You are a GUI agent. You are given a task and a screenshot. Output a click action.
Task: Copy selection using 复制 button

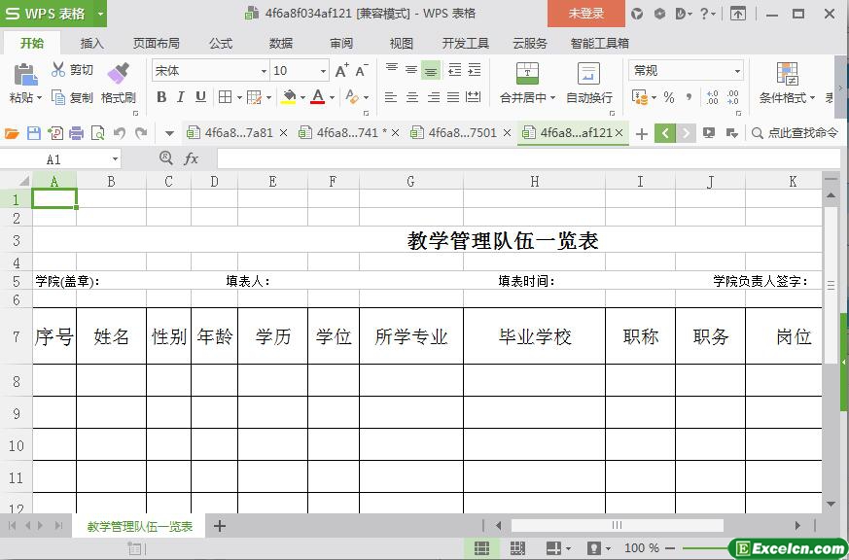72,97
